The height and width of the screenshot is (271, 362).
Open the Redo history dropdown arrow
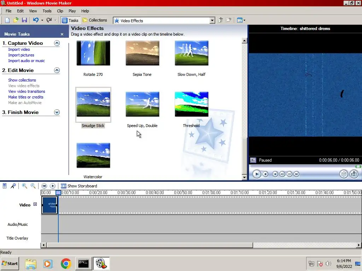point(55,20)
